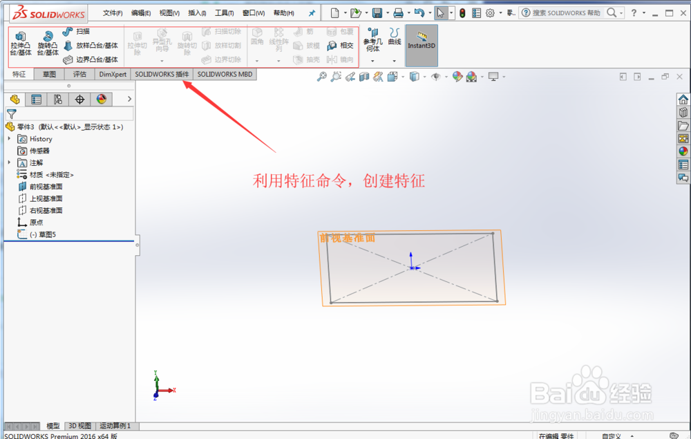Open the Edit Appearance color ball icon
This screenshot has width=691, height=439.
click(457, 77)
